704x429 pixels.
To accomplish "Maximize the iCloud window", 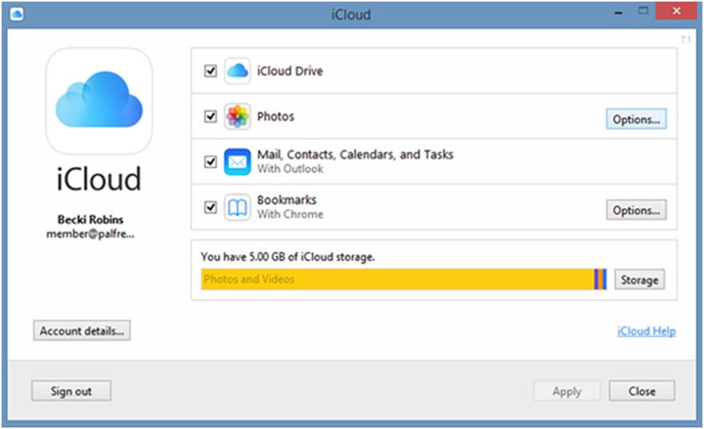I will pos(643,10).
